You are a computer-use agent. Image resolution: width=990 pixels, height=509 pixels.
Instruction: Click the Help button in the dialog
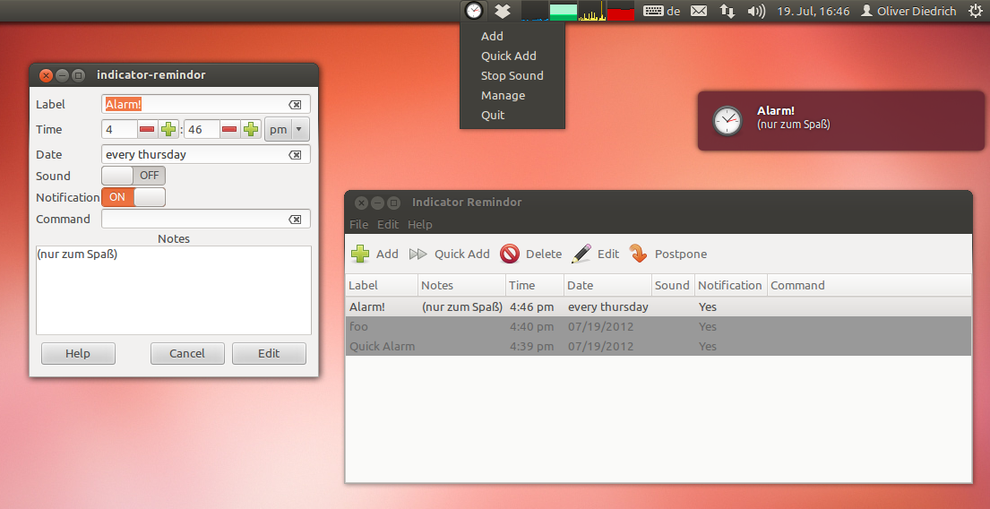pyautogui.click(x=78, y=354)
